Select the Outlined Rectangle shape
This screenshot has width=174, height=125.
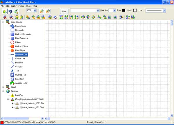click(x=12, y=34)
